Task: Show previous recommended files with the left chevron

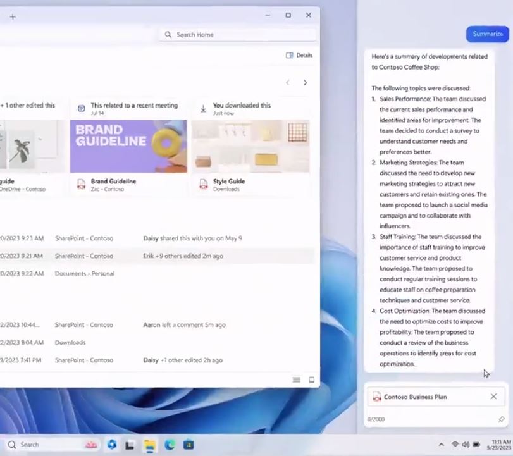Action: (x=288, y=83)
